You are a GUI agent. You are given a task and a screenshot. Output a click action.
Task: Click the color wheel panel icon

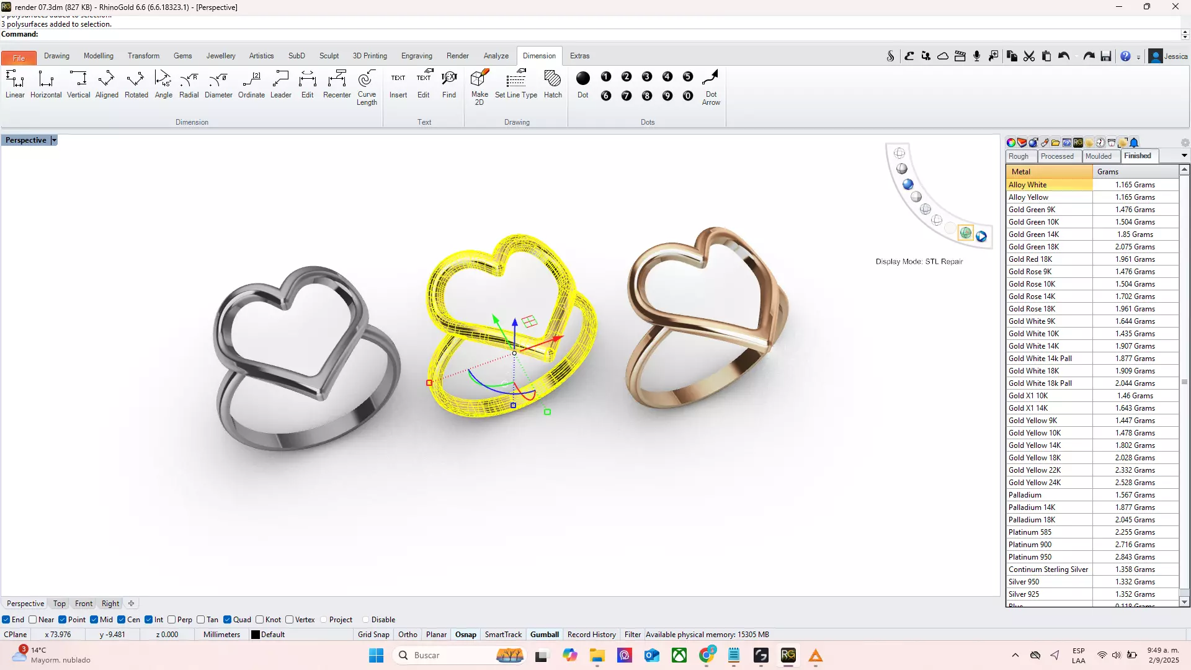coord(1011,143)
